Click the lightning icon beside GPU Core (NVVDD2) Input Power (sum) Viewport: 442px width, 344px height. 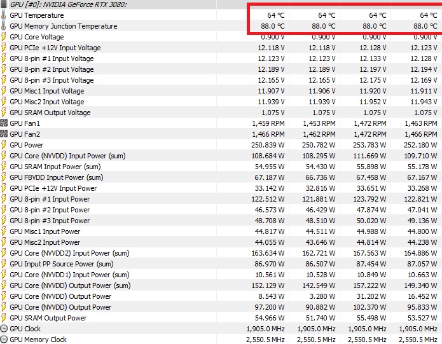[3, 253]
